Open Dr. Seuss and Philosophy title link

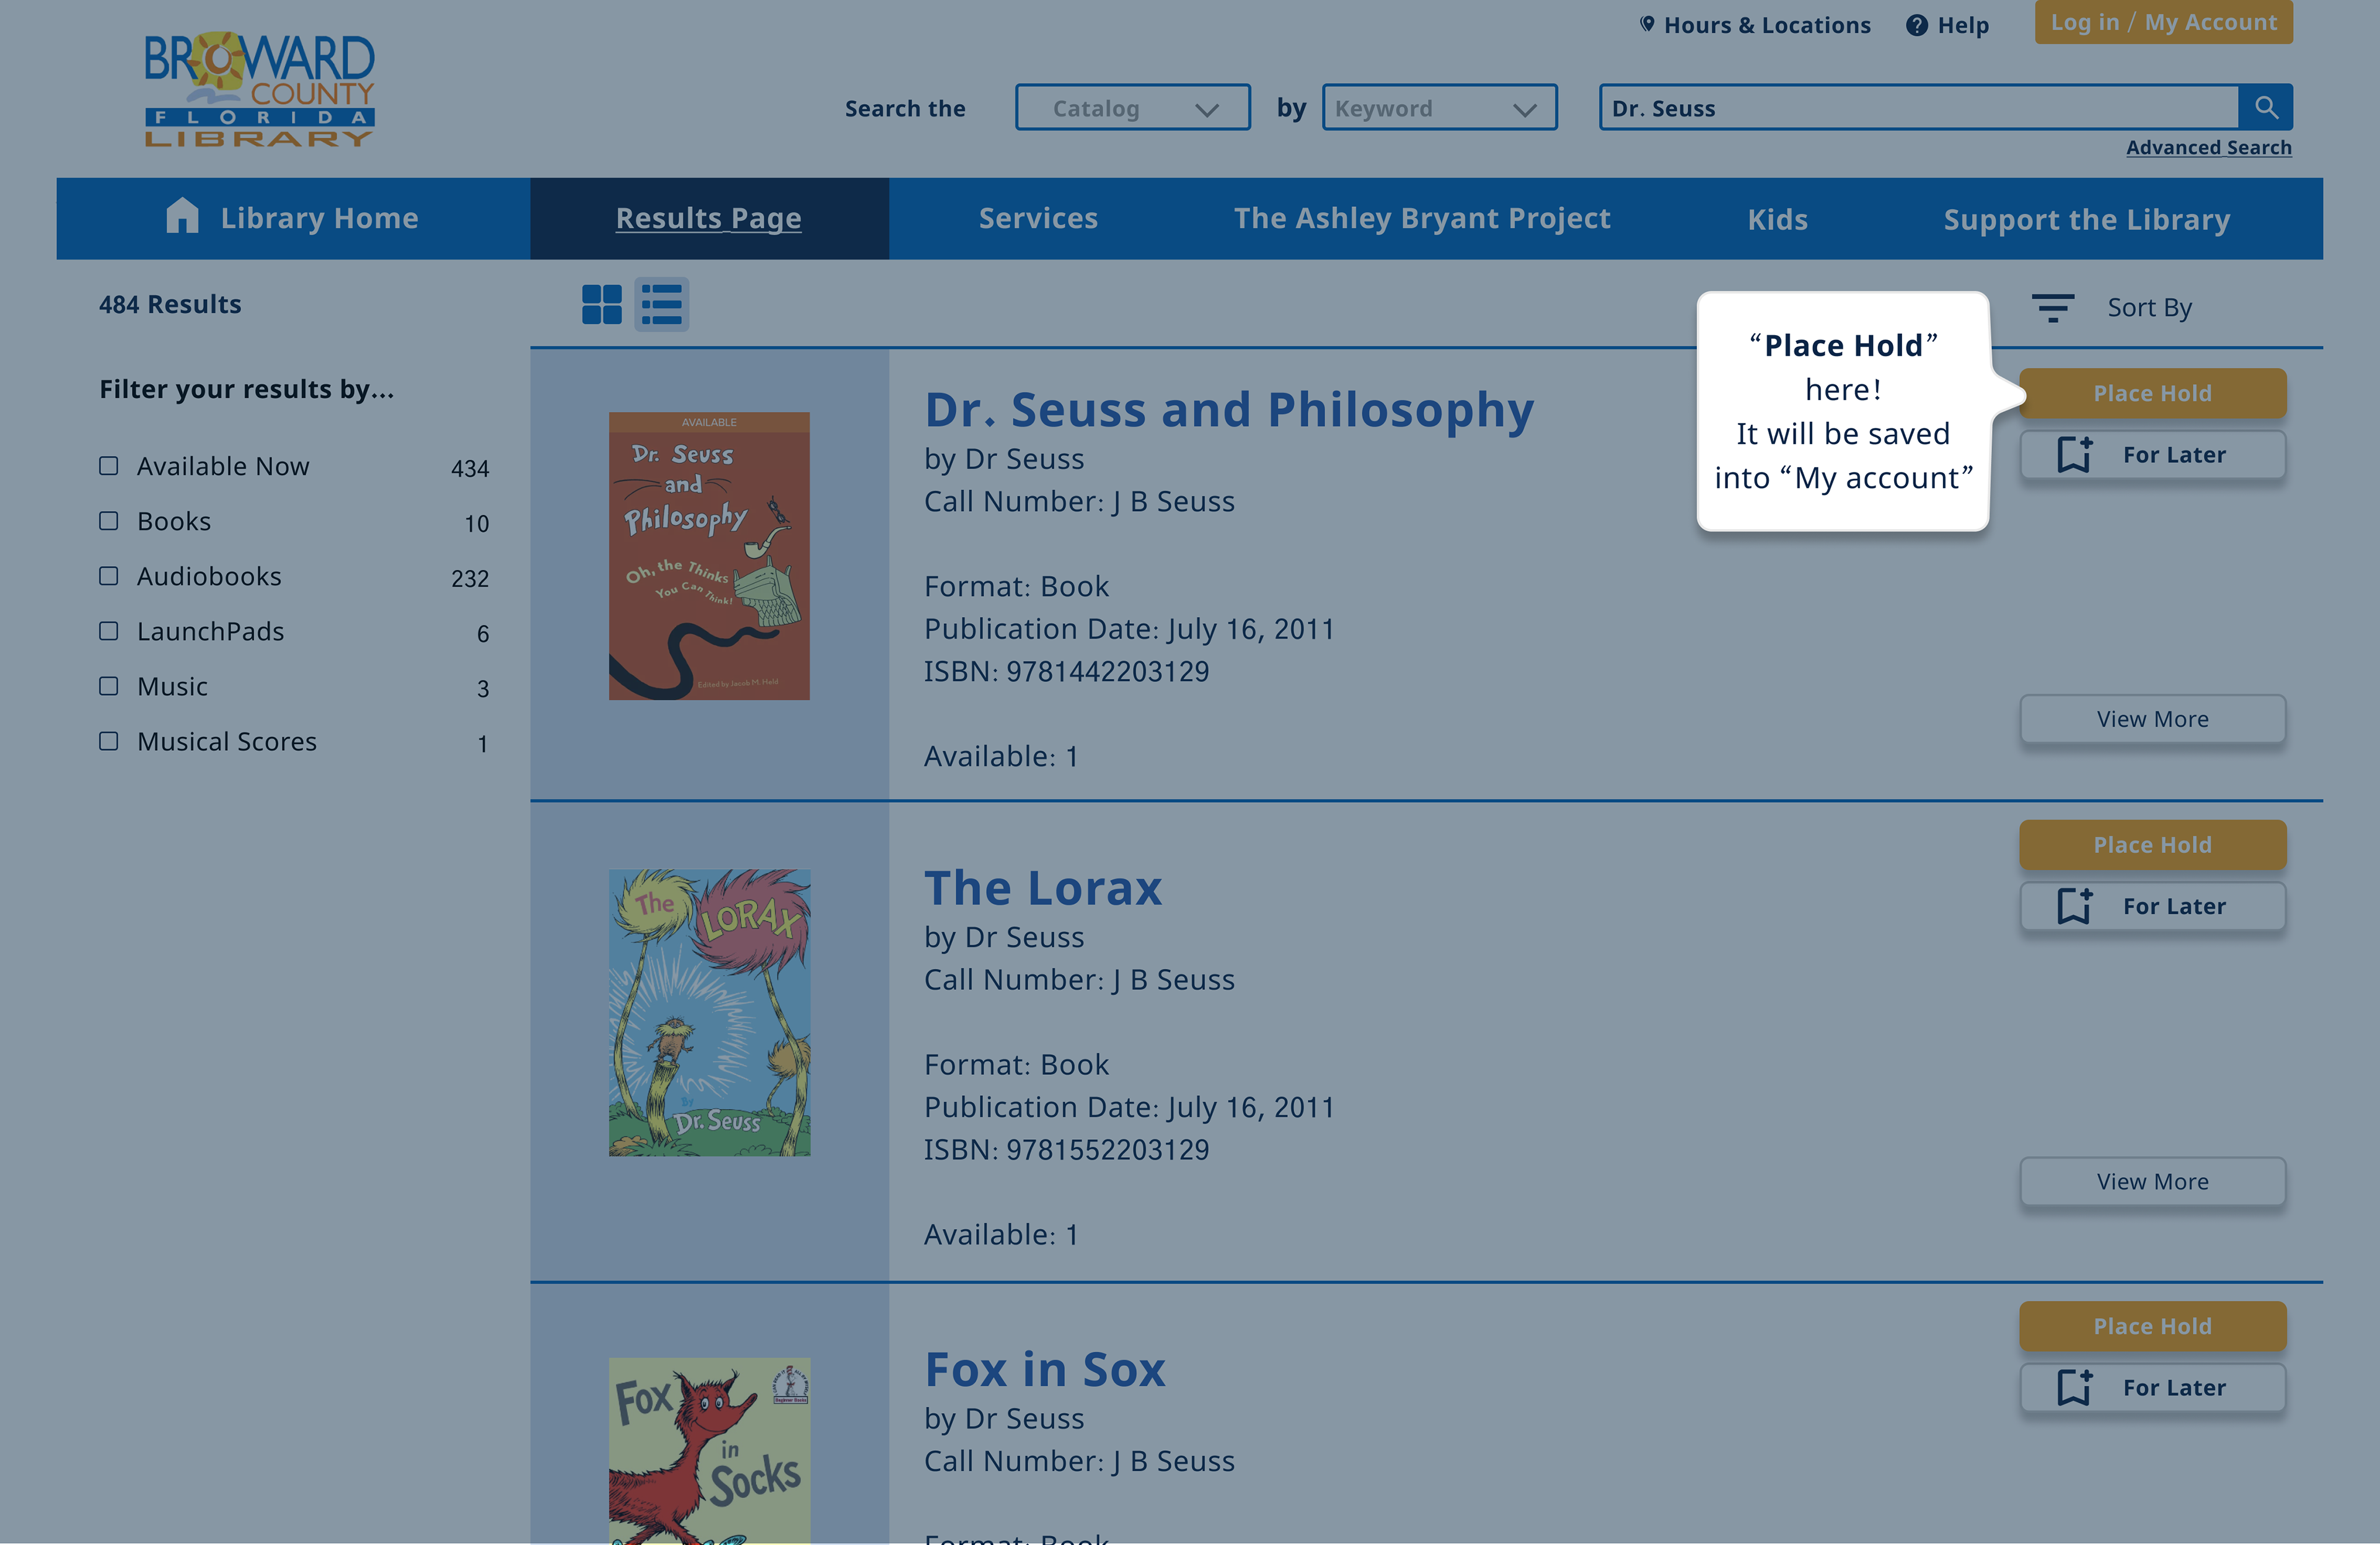[x=1229, y=409]
